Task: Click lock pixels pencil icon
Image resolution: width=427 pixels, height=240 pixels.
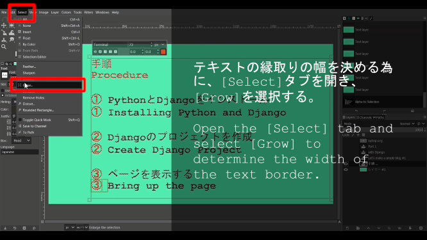Action: (x=353, y=135)
